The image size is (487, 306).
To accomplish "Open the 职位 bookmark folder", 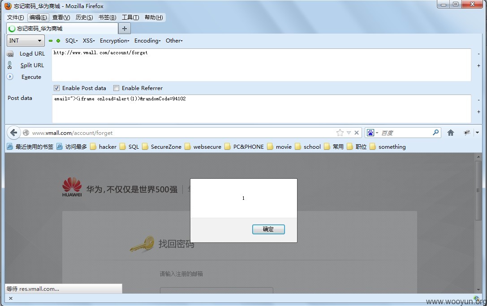I will (x=357, y=147).
